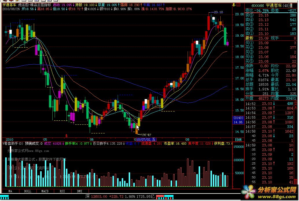Click the 卖③ 23.12 order row

tap(271, 24)
